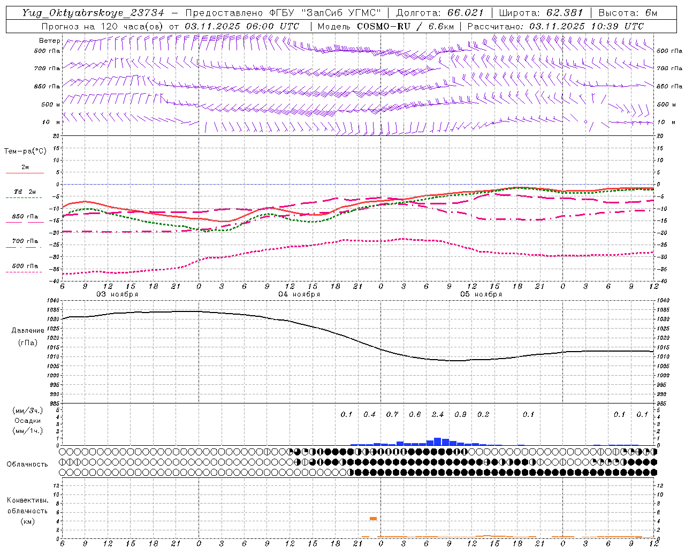Click the 'Облачность' cloud cover row label
The image size is (685, 548).
(x=27, y=465)
